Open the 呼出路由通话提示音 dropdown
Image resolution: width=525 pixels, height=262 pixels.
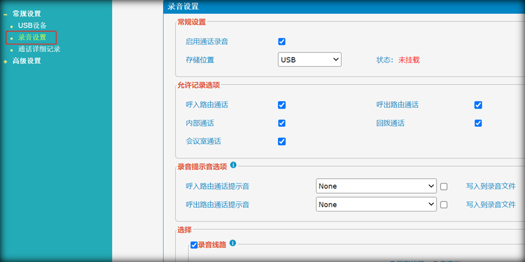[377, 204]
